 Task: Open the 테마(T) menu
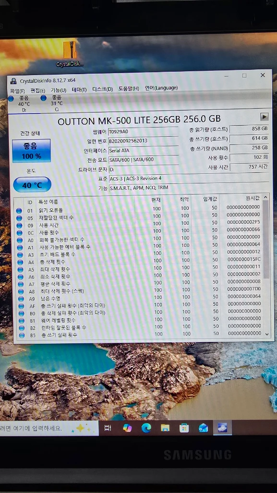tap(79, 90)
